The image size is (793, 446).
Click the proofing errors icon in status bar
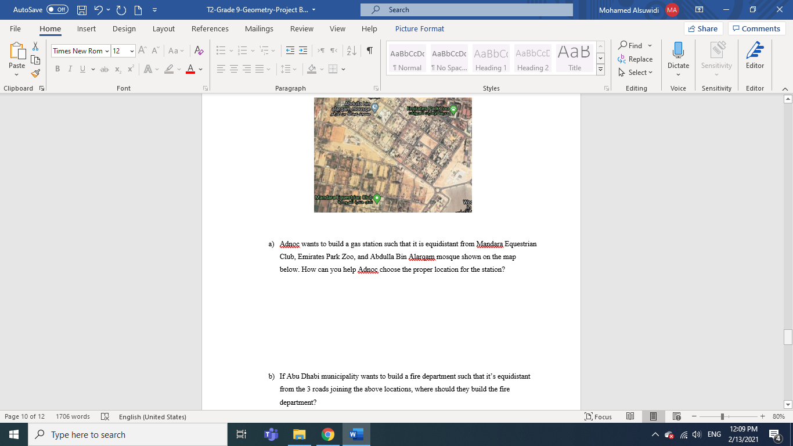[105, 416]
